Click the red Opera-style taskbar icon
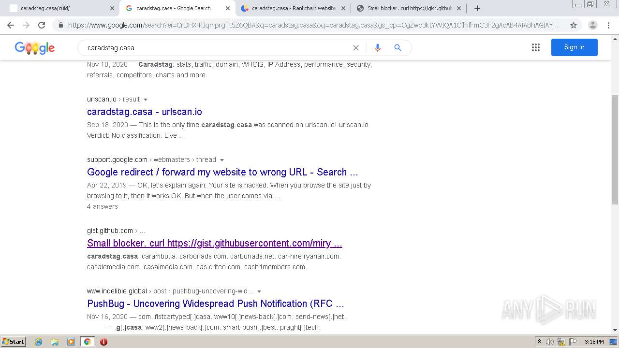This screenshot has height=348, width=619. [103, 342]
